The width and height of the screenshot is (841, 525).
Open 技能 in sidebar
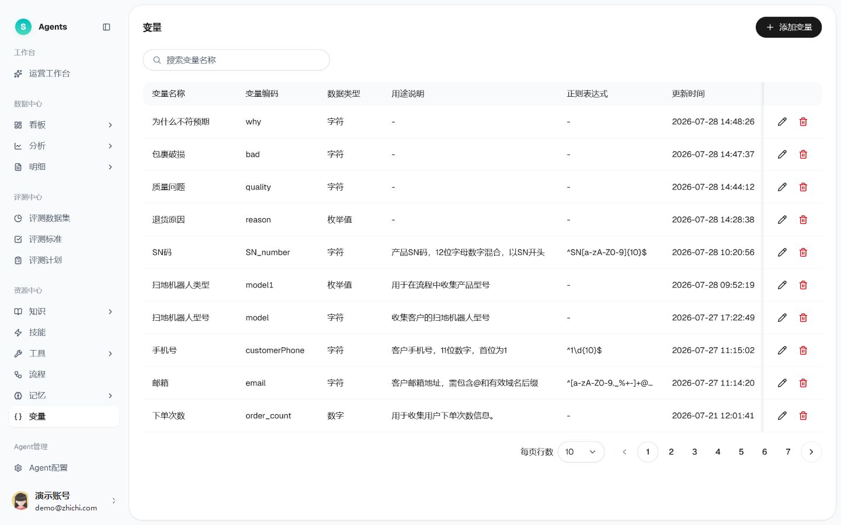click(64, 332)
